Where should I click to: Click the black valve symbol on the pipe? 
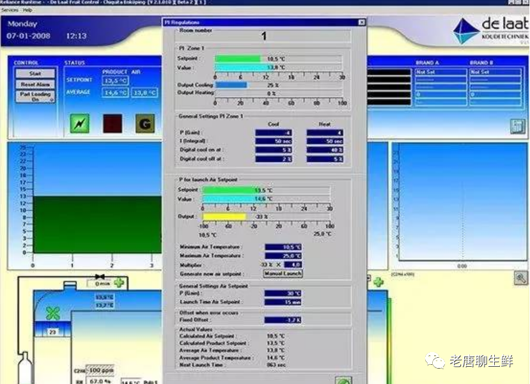(x=100, y=277)
